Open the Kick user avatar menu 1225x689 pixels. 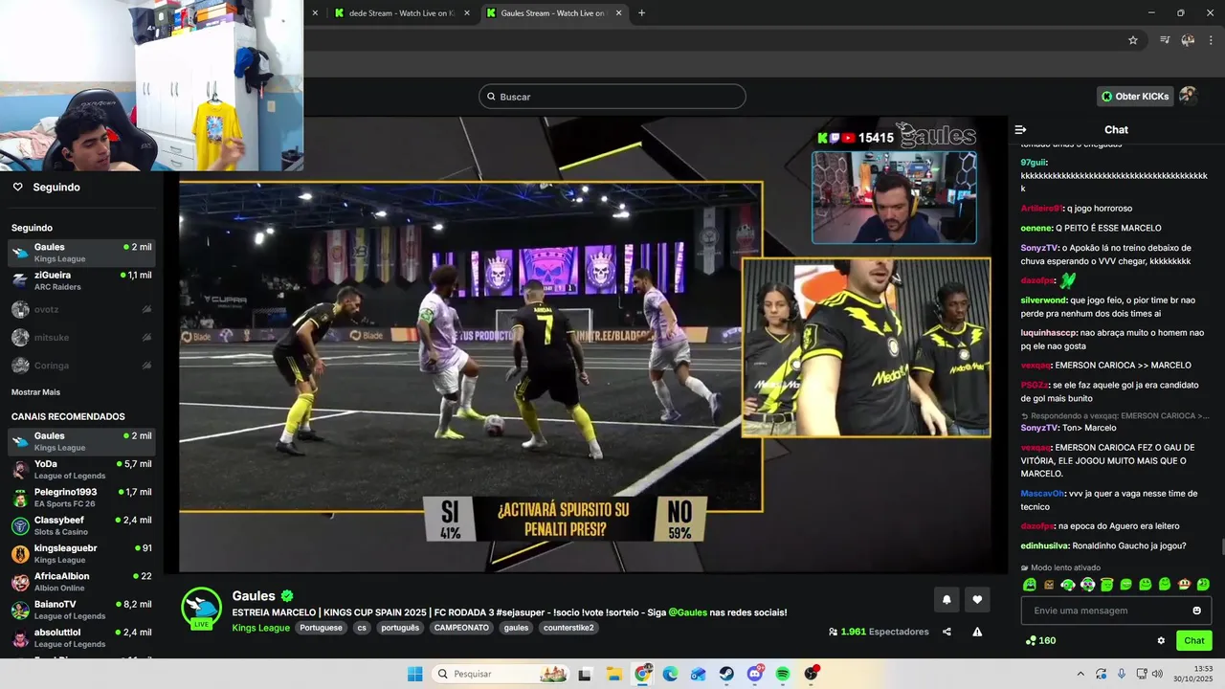pos(1188,96)
